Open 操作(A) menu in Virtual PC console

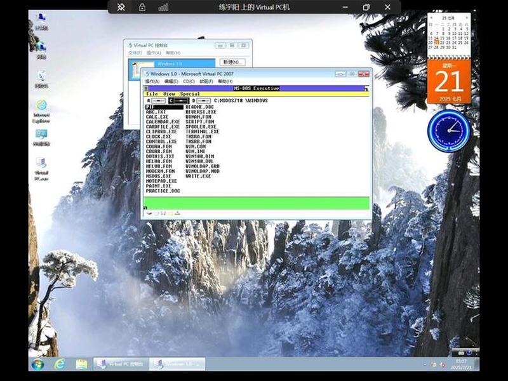pos(154,53)
